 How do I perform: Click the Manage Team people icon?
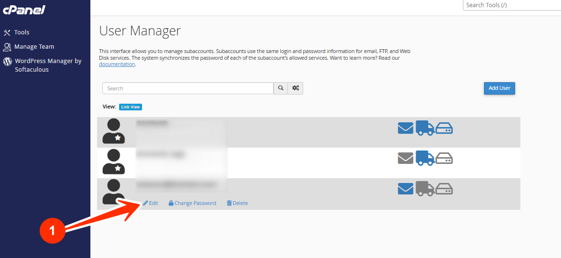pos(7,47)
